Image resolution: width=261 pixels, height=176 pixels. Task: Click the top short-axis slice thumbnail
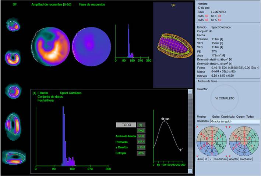[x=14, y=26]
